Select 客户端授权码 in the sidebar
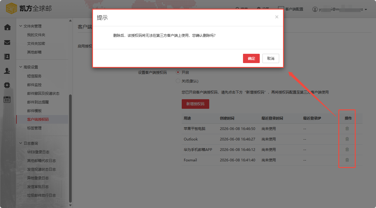The image size is (376, 208). point(38,120)
